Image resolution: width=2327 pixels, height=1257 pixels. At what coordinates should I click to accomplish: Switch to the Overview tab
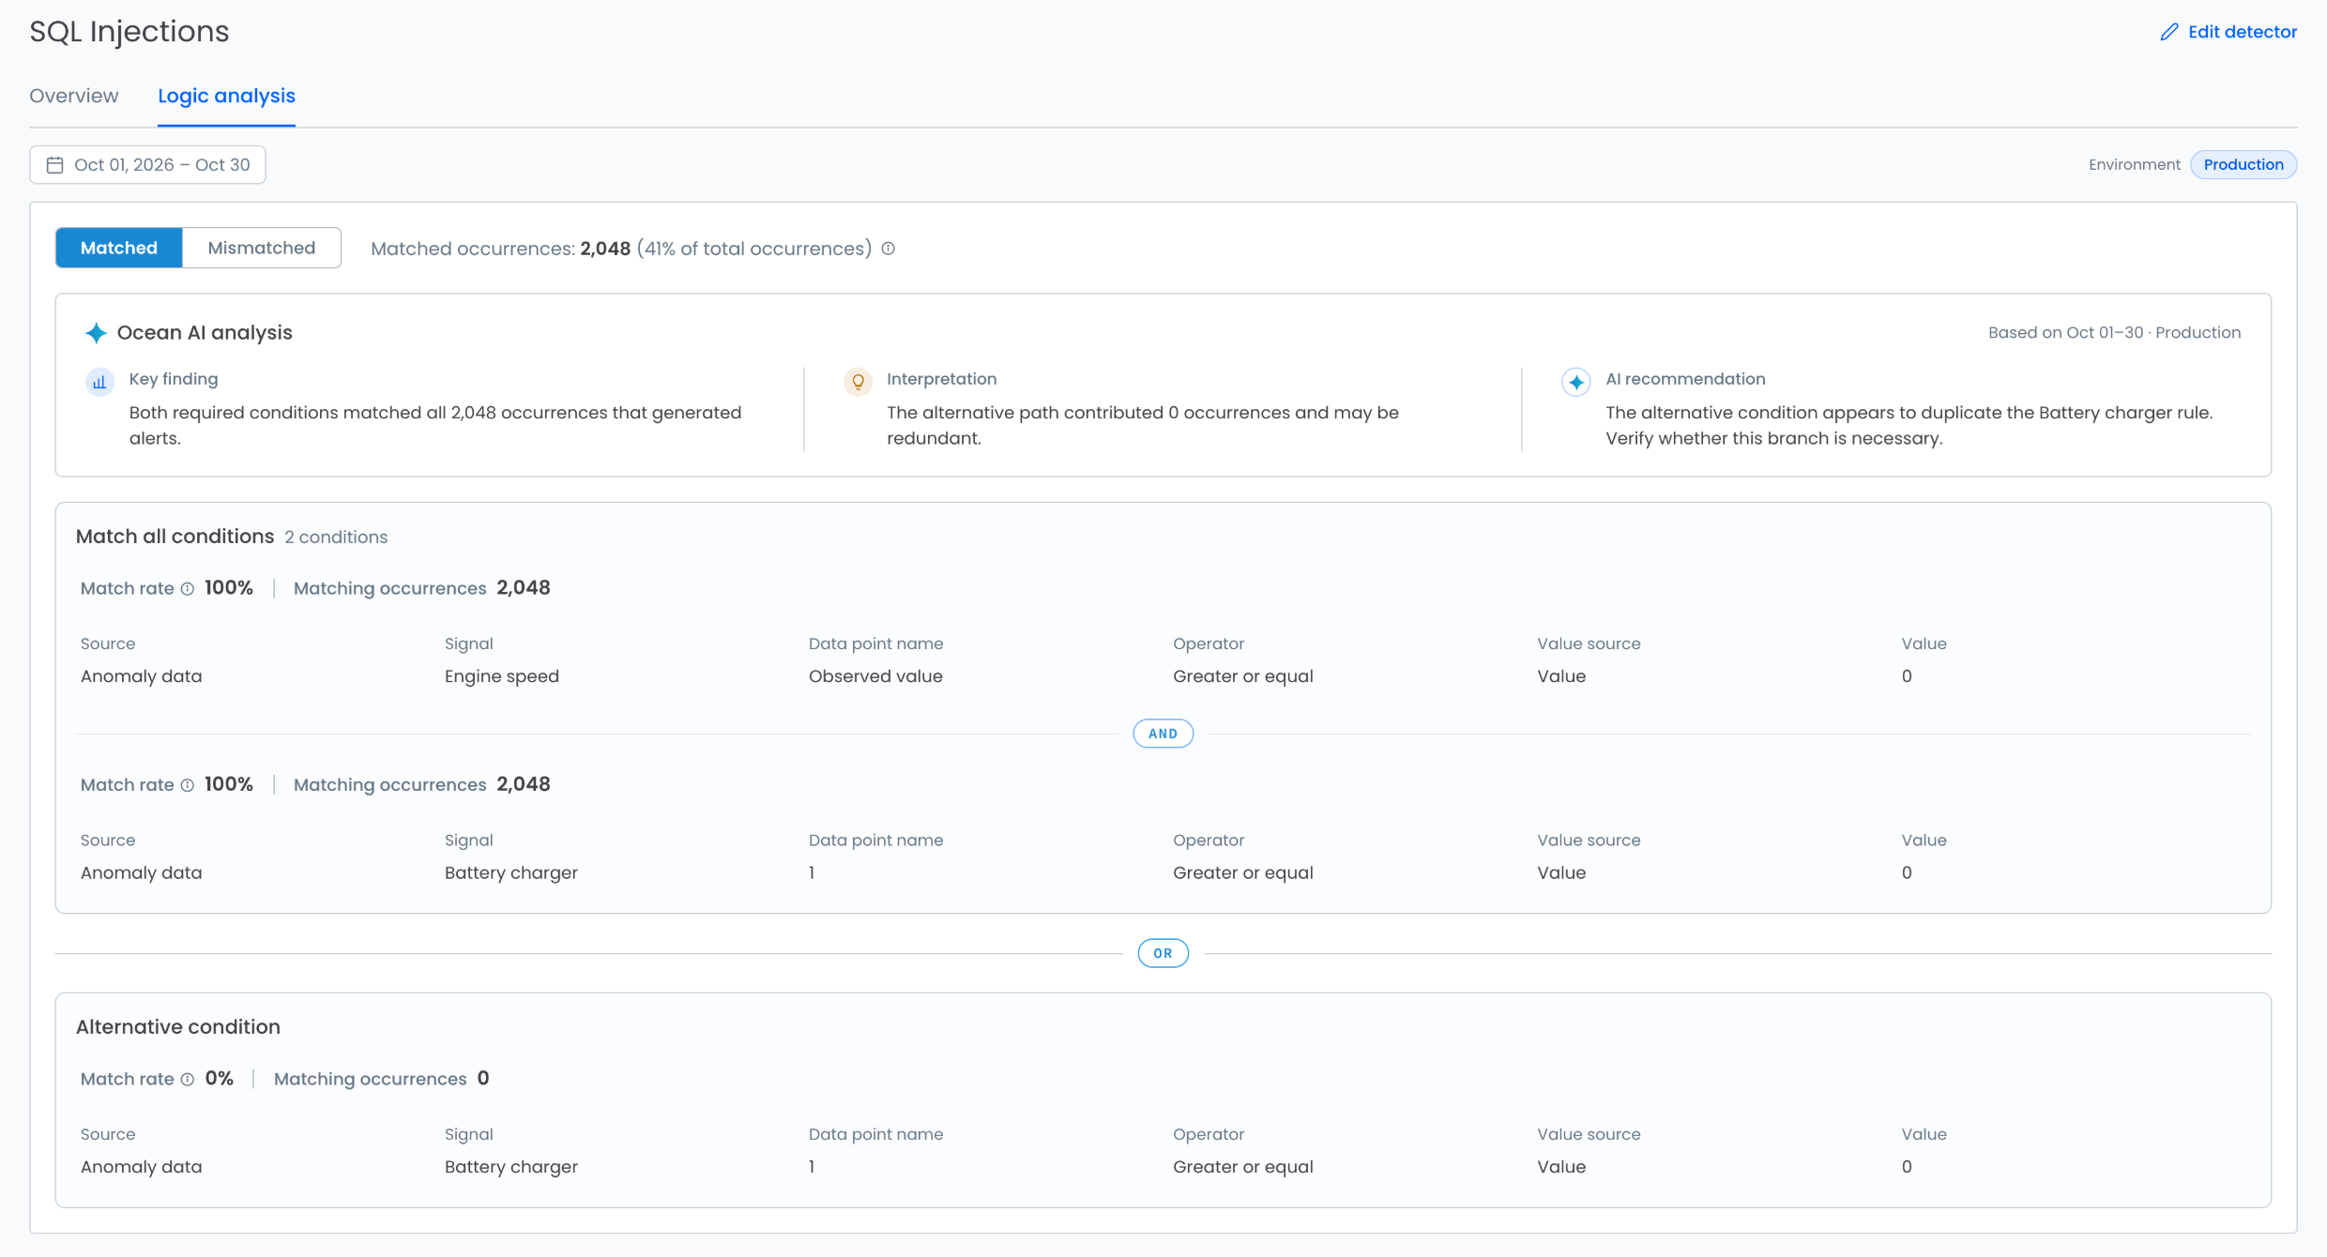(x=74, y=96)
